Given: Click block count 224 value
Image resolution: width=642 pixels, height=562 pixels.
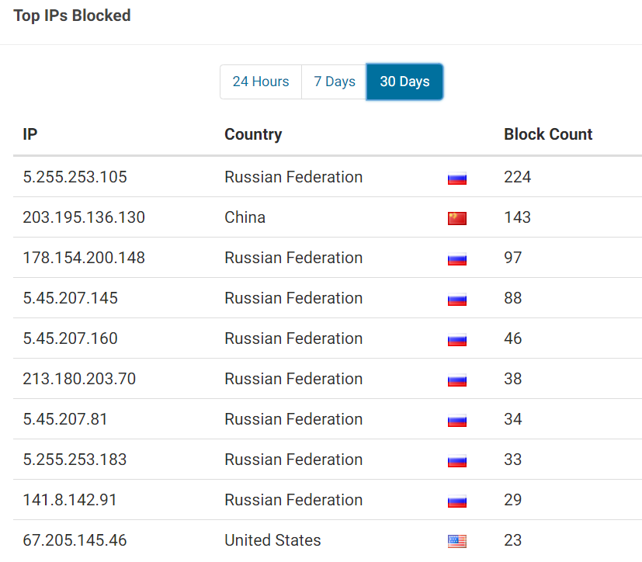Looking at the screenshot, I should tap(517, 177).
